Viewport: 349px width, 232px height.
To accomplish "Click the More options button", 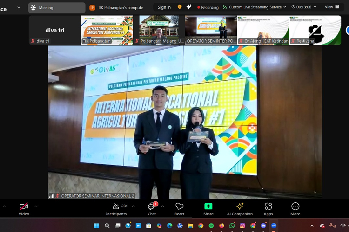I will (x=295, y=208).
